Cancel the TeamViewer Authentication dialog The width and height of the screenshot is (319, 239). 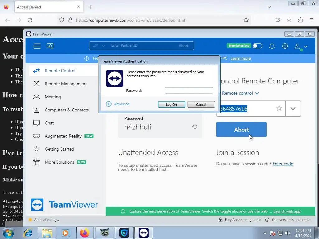(201, 105)
